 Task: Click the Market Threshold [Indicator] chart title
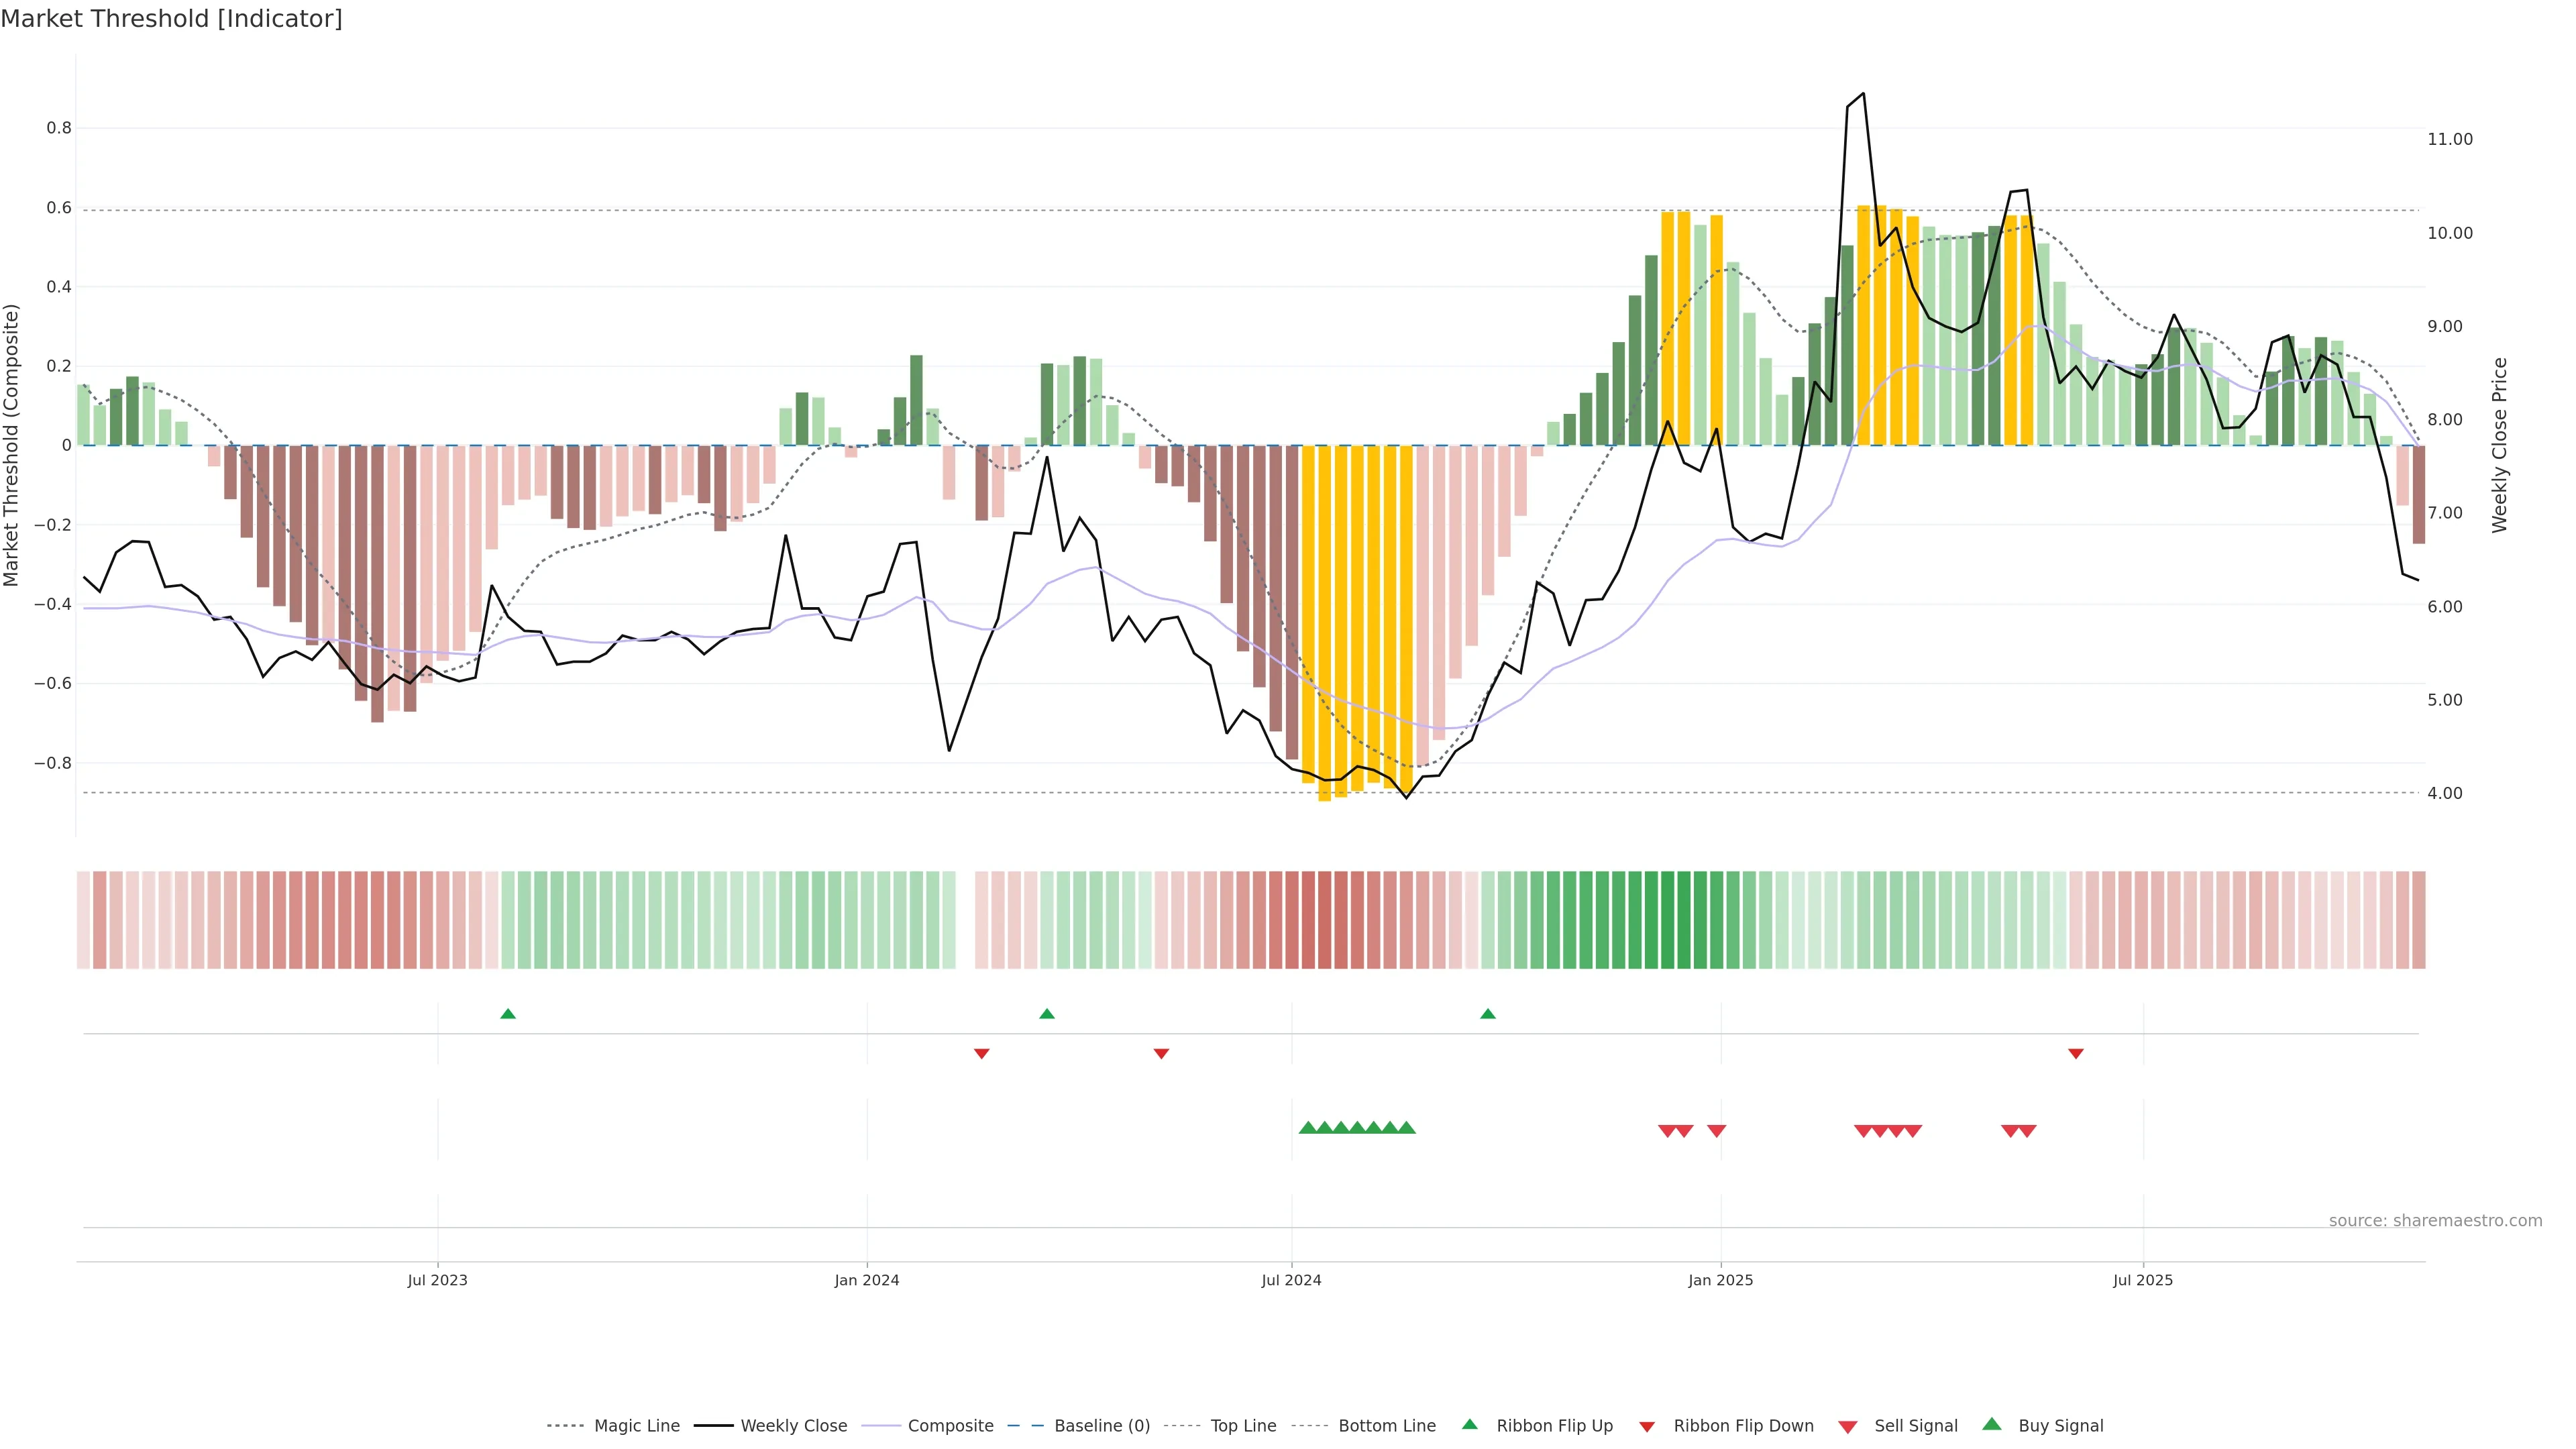[171, 19]
